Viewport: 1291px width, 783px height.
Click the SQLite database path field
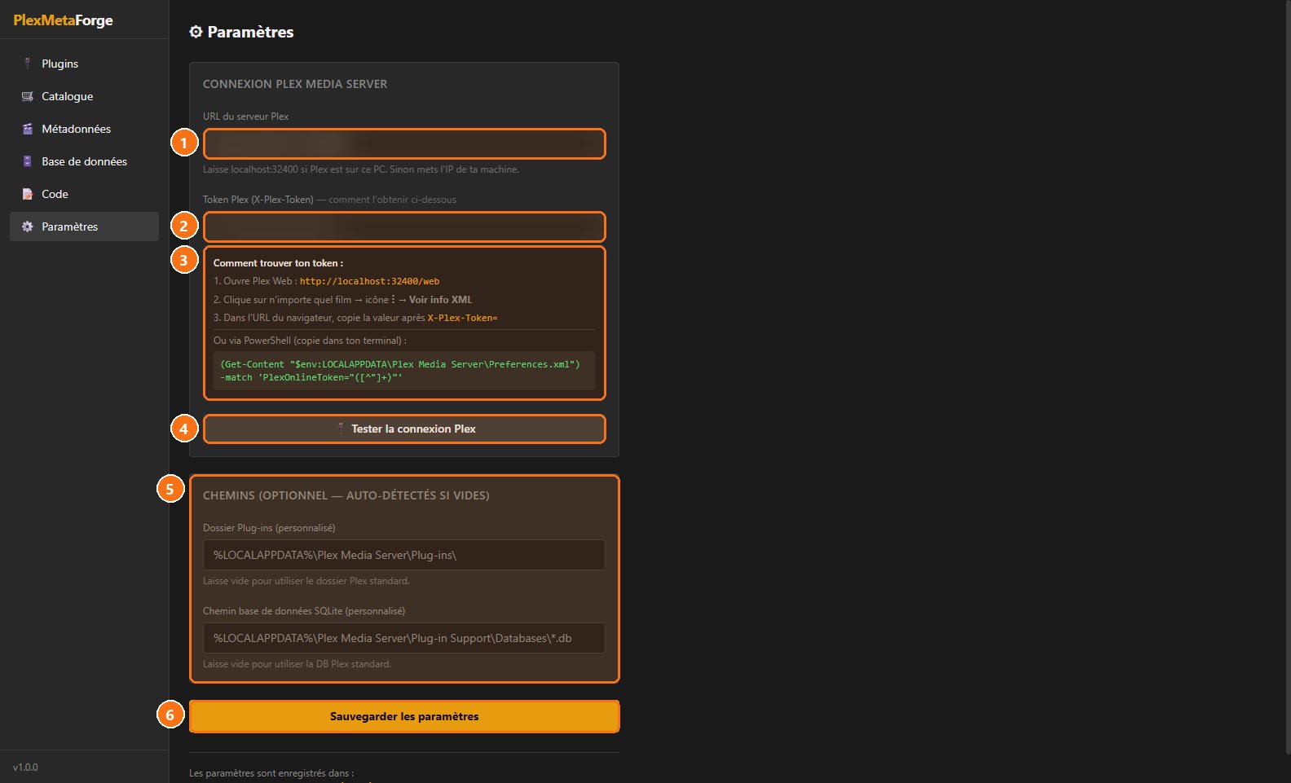click(x=404, y=638)
